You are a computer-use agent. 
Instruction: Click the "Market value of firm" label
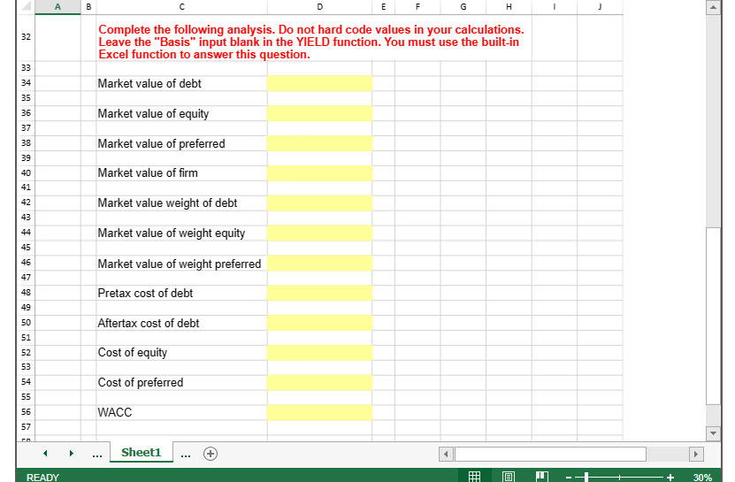click(148, 173)
